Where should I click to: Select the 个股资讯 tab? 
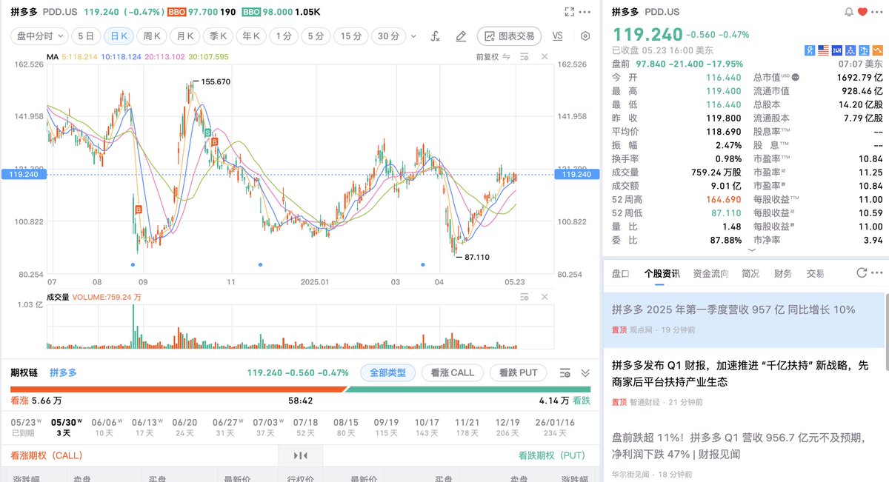click(662, 274)
